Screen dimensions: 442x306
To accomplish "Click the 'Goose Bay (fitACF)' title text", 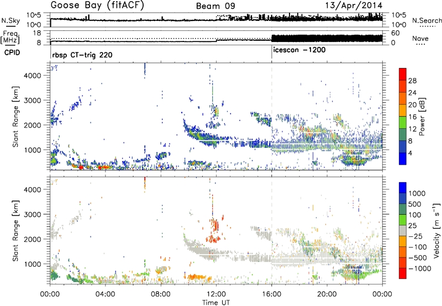I will pos(97,6).
